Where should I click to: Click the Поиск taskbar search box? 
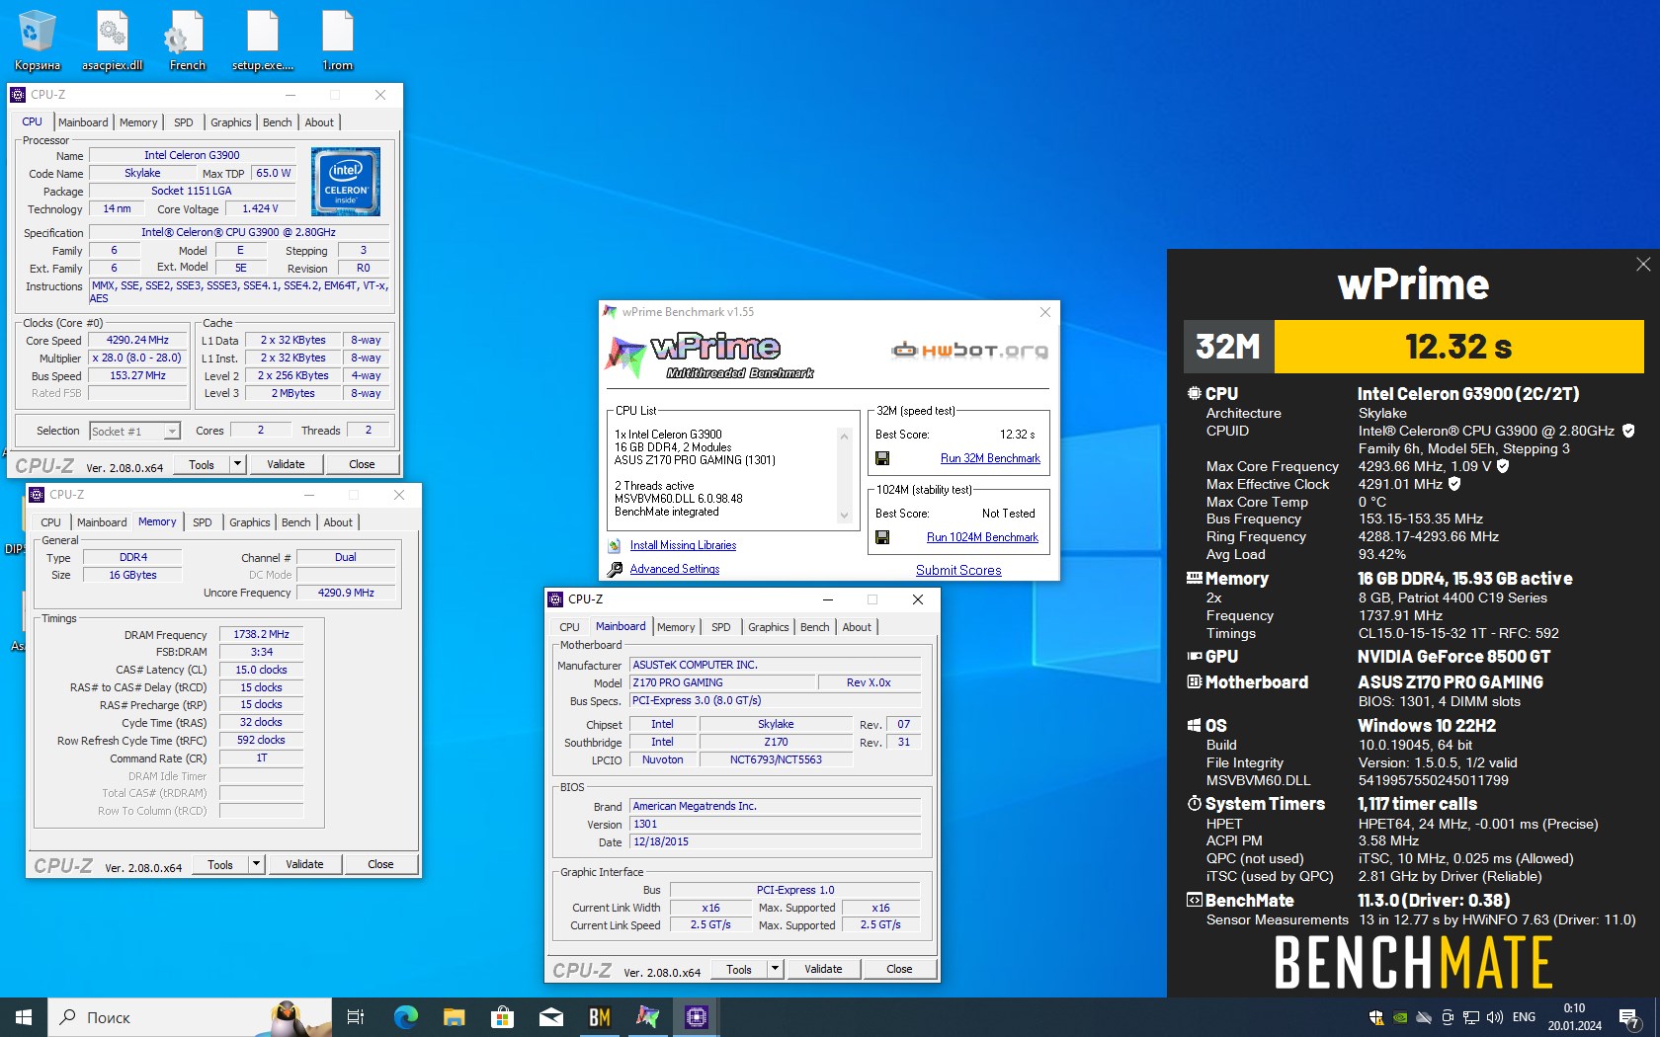(x=190, y=1017)
